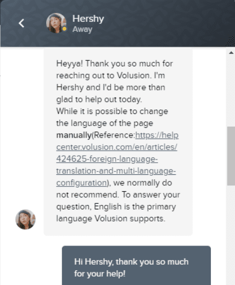Click the scroll up arrow
This screenshot has height=285, width=235.
pos(231,53)
